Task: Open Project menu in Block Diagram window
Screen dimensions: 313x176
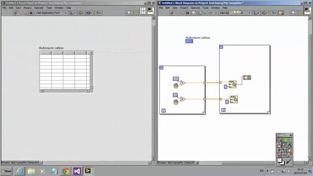Action: tap(184, 8)
